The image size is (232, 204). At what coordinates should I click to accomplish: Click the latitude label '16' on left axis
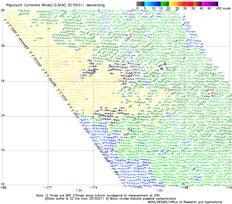3,81
